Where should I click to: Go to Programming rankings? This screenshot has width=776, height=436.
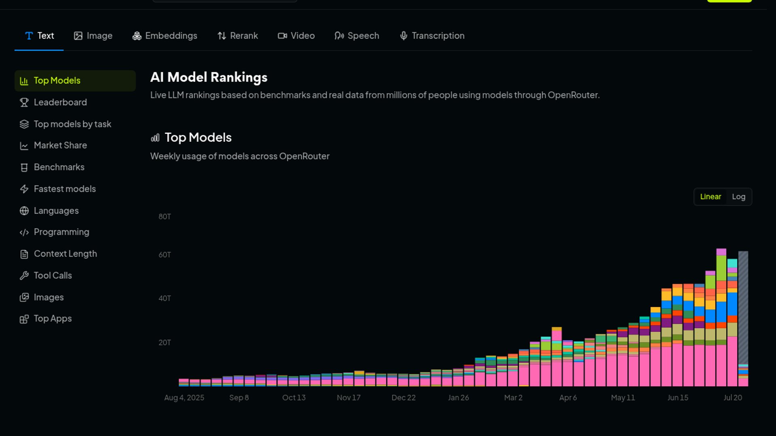tap(75, 232)
